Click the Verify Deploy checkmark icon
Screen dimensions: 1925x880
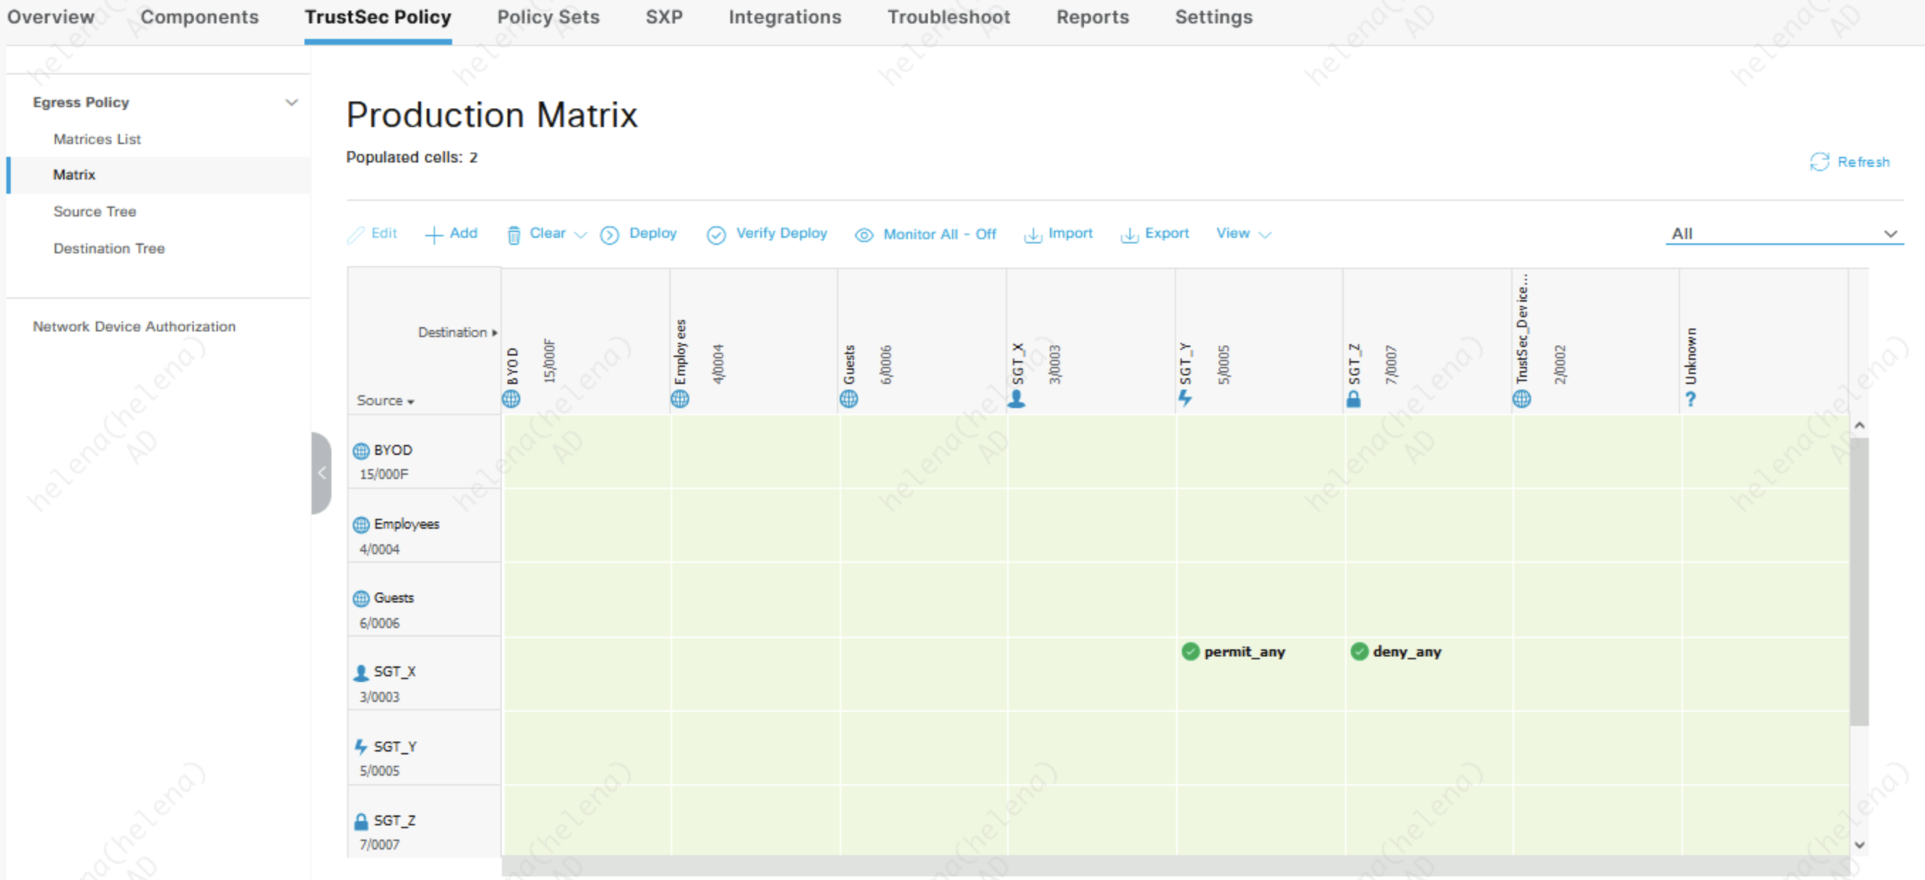pos(716,236)
